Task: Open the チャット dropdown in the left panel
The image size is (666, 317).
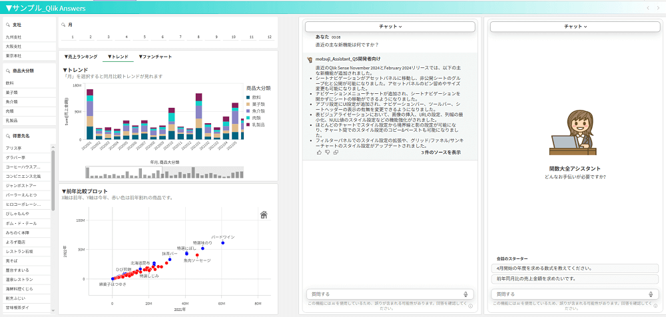Action: point(390,27)
